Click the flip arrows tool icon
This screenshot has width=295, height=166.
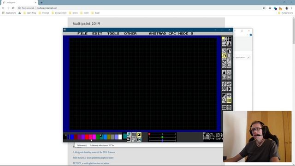tap(224, 84)
